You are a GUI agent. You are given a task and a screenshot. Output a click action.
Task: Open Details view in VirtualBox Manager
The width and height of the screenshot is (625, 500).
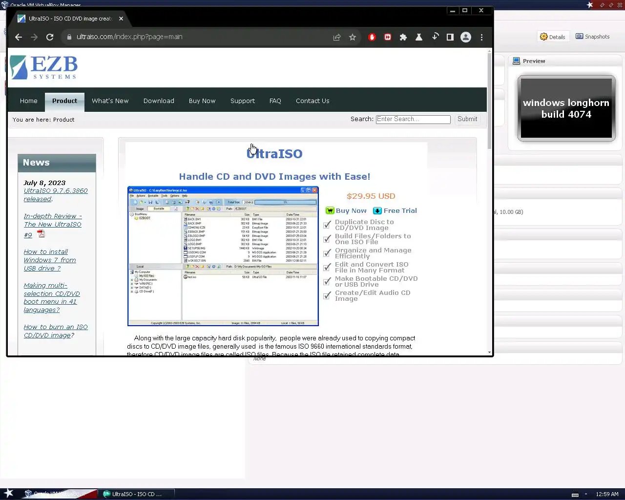click(553, 37)
